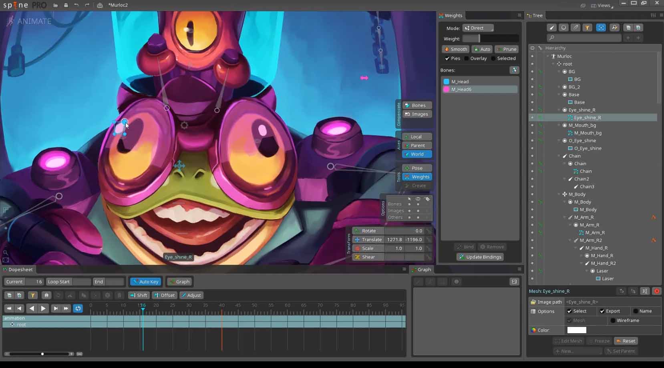Play the animation forward

(43, 308)
